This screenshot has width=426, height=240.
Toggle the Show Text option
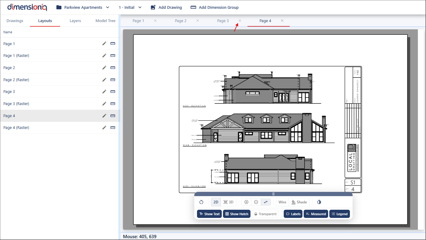tap(209, 214)
